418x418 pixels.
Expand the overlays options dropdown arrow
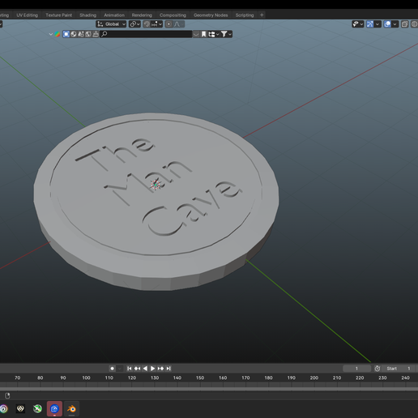(x=395, y=24)
